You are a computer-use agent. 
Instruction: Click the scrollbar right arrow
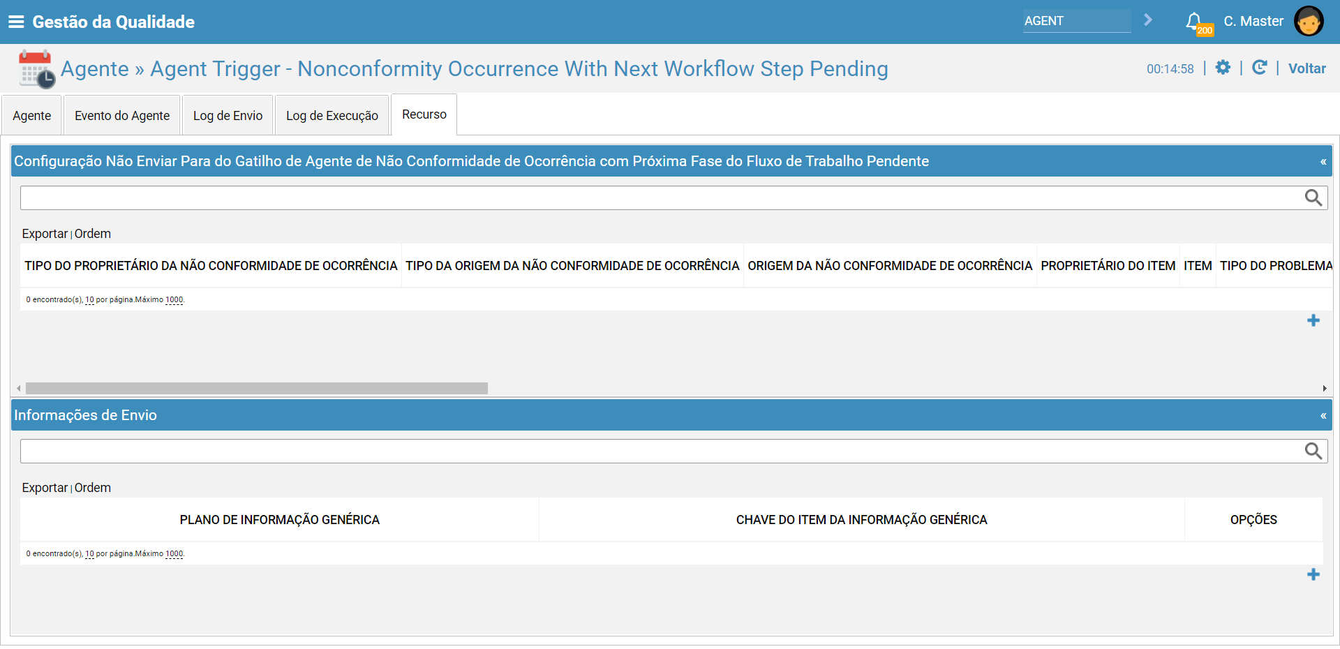pyautogui.click(x=1324, y=388)
